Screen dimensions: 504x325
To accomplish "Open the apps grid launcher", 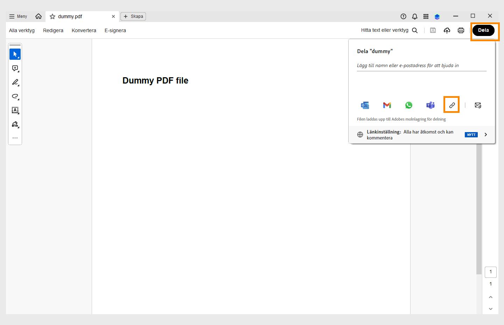I will (426, 16).
